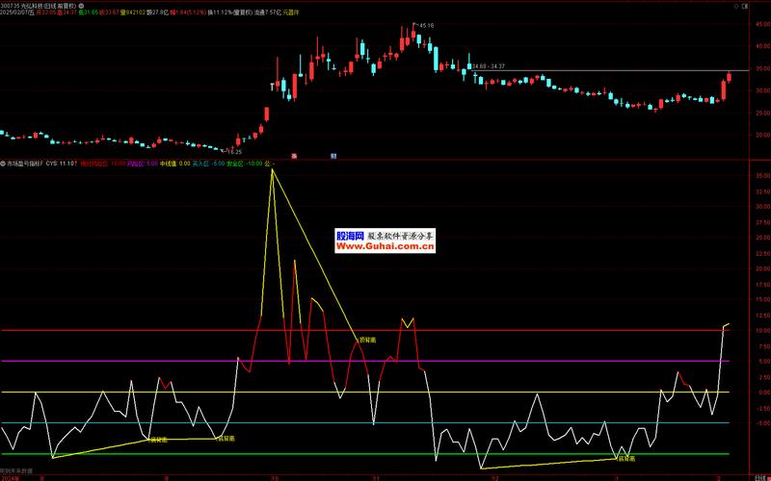The height and width of the screenshot is (481, 771).
Task: Click the 45.16 high price marker
Action: point(422,25)
